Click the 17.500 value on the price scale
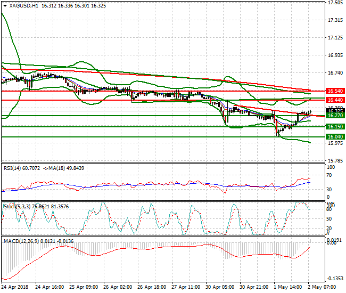 click(x=335, y=3)
